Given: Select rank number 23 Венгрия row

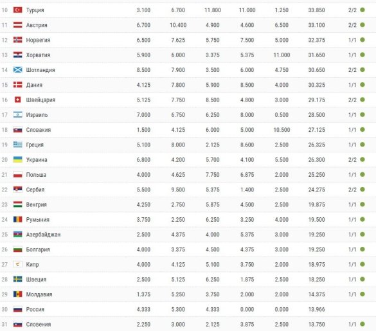Looking at the screenshot, I should click(x=4, y=204).
